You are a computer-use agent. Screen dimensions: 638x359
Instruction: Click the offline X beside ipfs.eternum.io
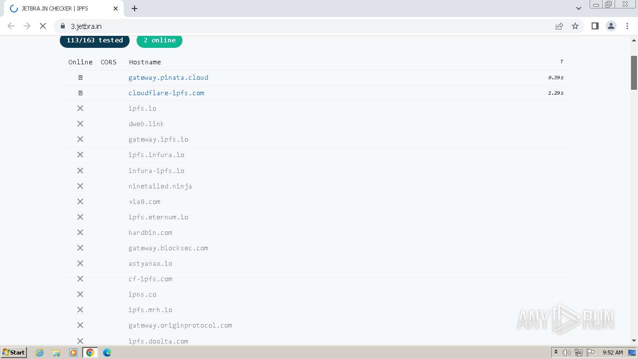(80, 217)
